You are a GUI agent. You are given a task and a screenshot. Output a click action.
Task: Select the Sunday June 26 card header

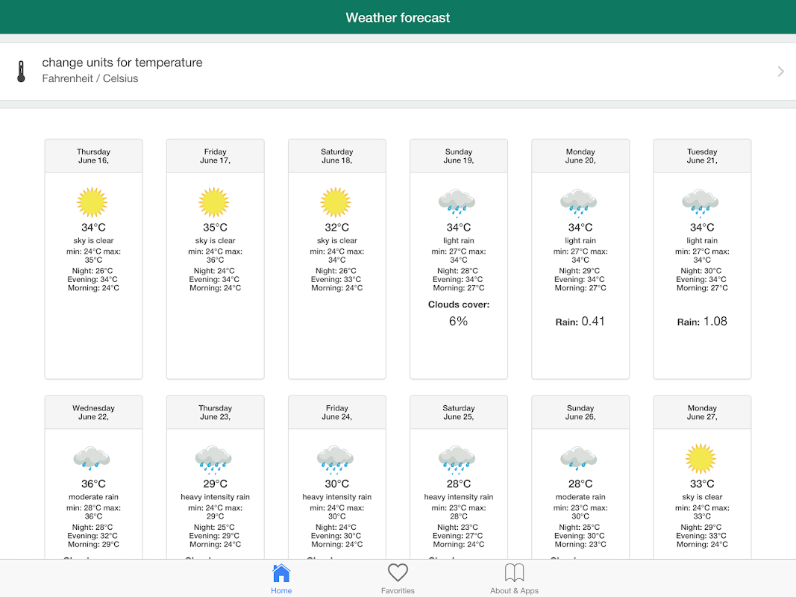[x=580, y=412]
